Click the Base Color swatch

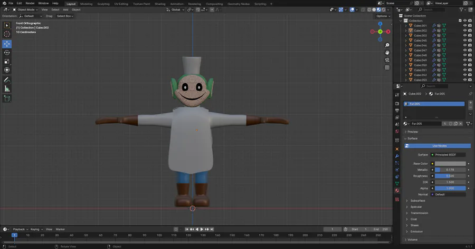[x=450, y=164]
